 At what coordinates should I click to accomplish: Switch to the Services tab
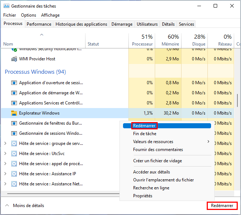[187, 24]
